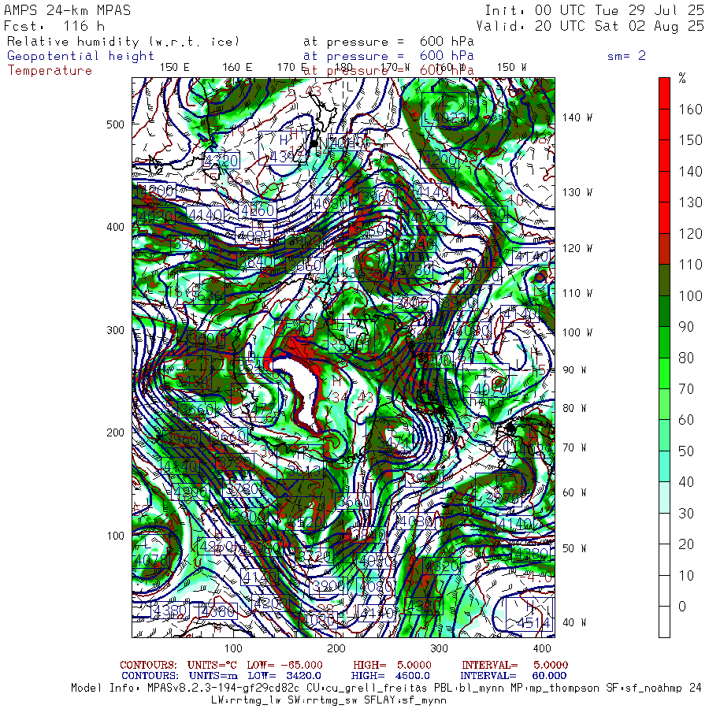
Task: Click the bright green colorbar segment between 70 and 80
Action: [x=664, y=373]
